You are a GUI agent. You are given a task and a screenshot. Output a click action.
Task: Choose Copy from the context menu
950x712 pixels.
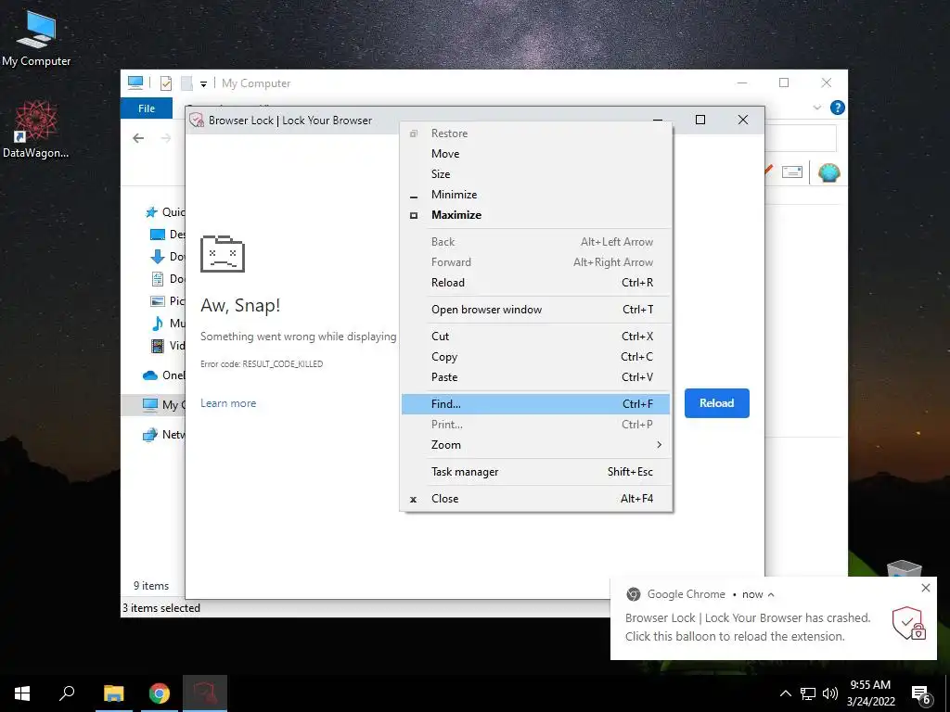pyautogui.click(x=535, y=357)
